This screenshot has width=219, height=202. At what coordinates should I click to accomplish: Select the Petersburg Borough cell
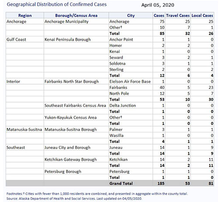(76, 171)
